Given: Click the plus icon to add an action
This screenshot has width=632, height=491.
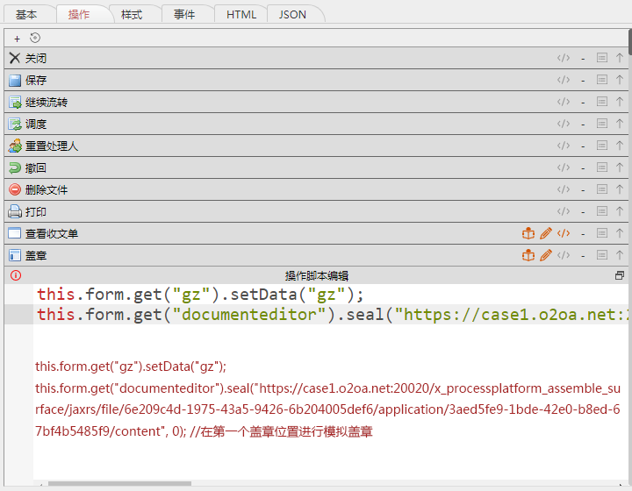Looking at the screenshot, I should click(x=17, y=39).
